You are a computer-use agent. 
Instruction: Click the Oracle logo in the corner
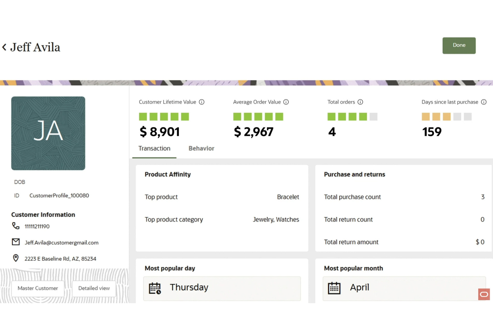pos(484,294)
